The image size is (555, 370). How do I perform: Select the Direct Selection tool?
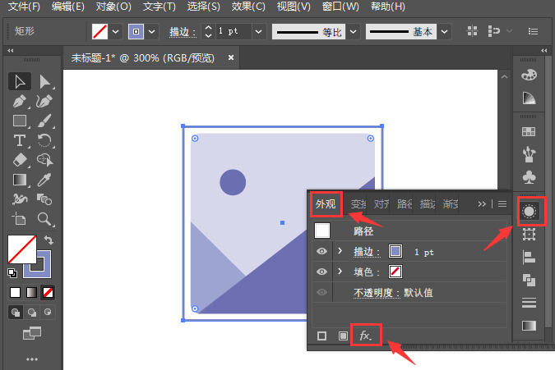45,82
